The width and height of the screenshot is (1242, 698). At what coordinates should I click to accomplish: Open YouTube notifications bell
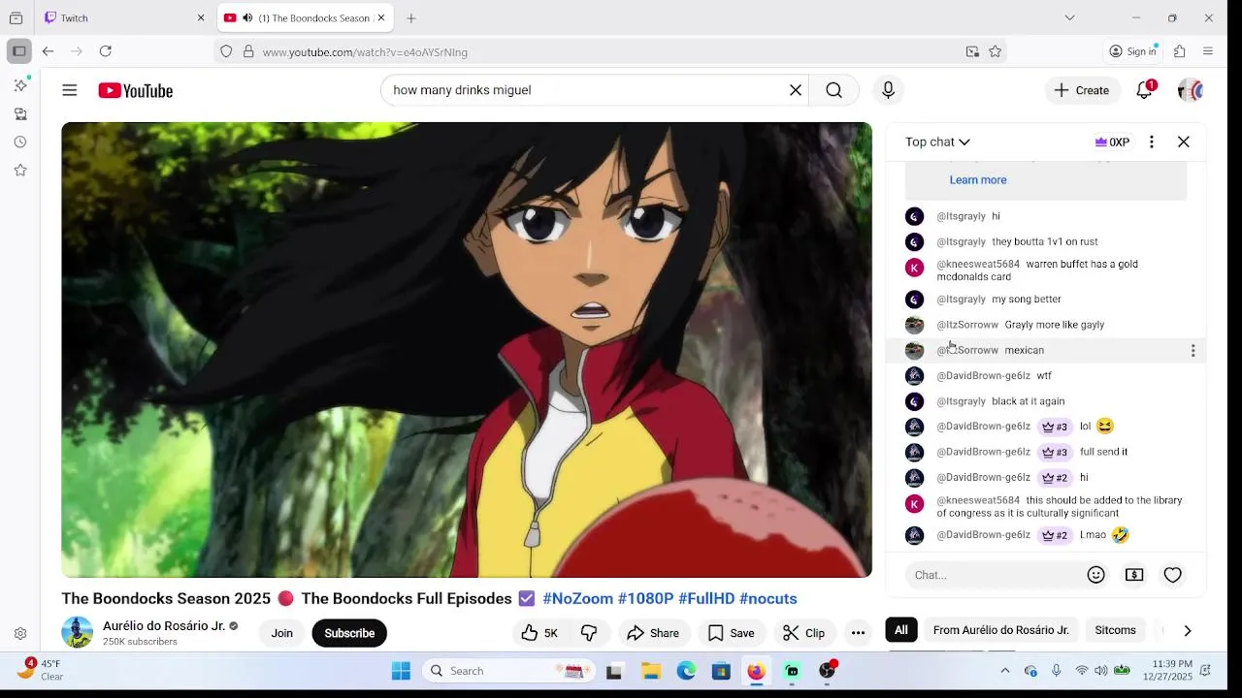click(1145, 90)
